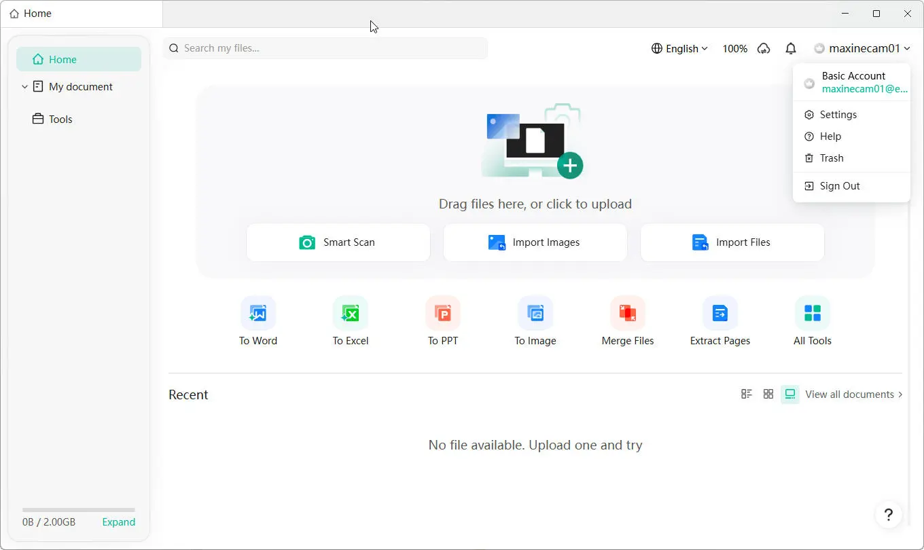This screenshot has height=550, width=924.
Task: Open the To Word conversion tool
Action: coord(258,320)
